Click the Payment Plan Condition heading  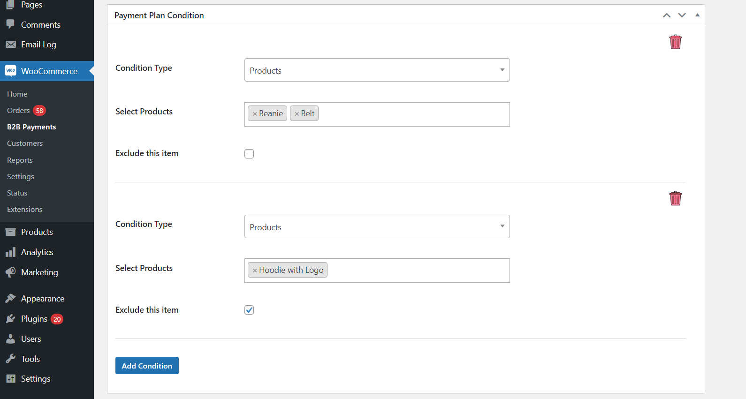tap(159, 15)
